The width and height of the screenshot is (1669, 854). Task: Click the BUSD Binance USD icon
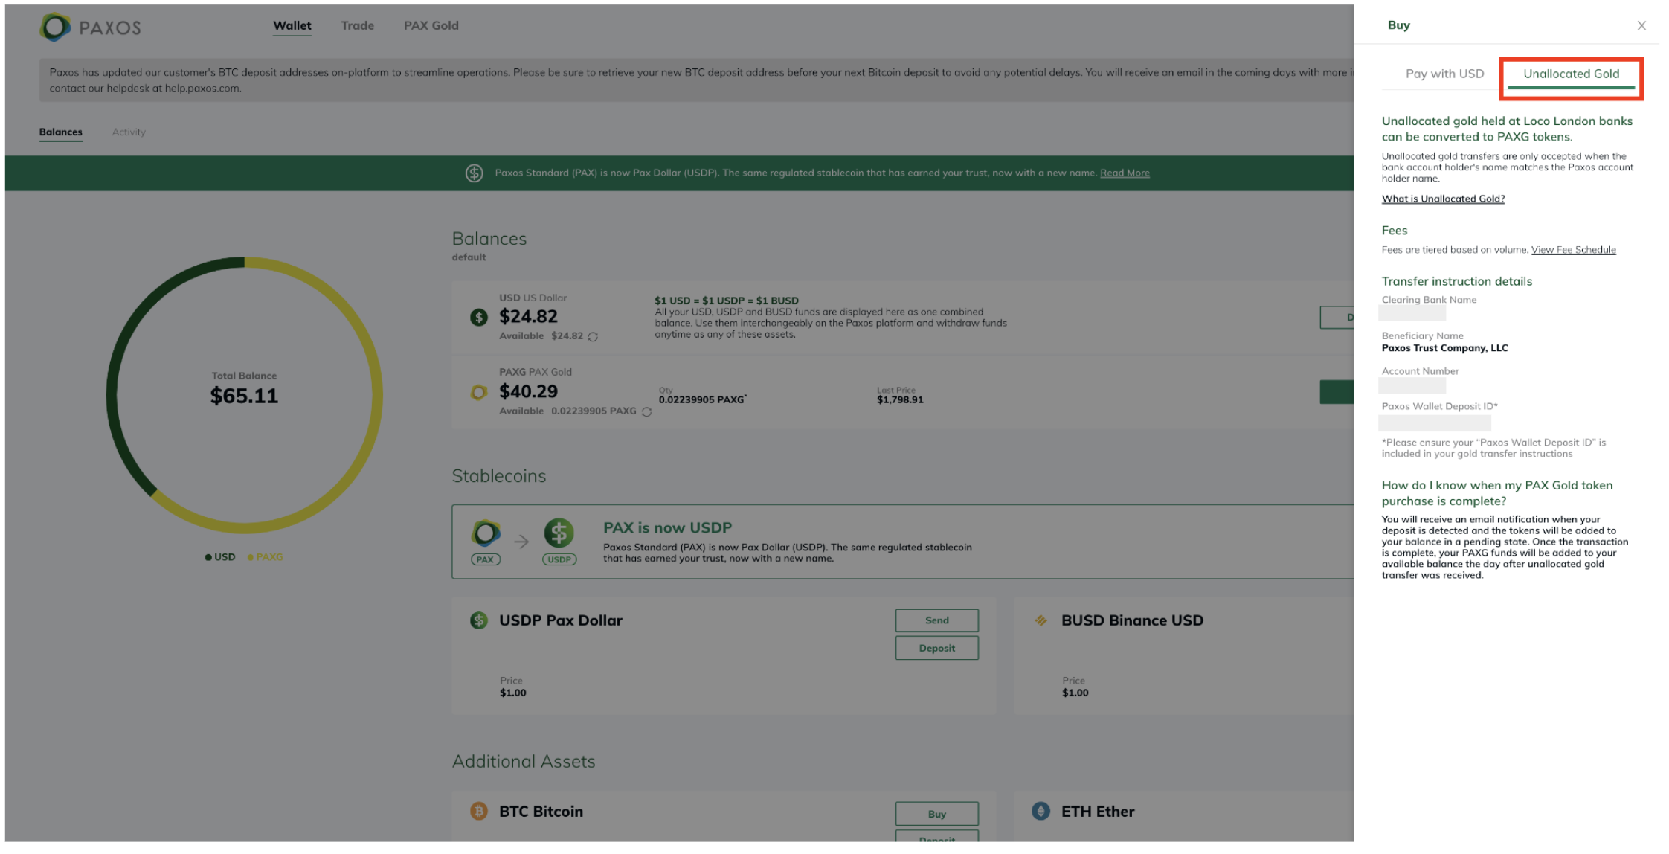click(x=1041, y=620)
